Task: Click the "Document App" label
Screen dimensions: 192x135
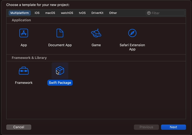Action: pos(60,45)
